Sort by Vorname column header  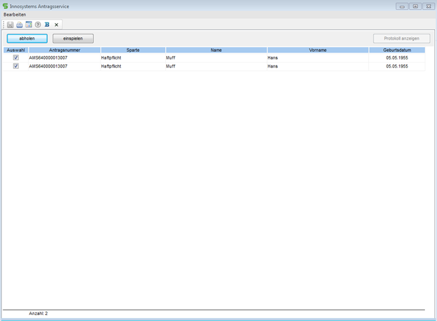(318, 50)
